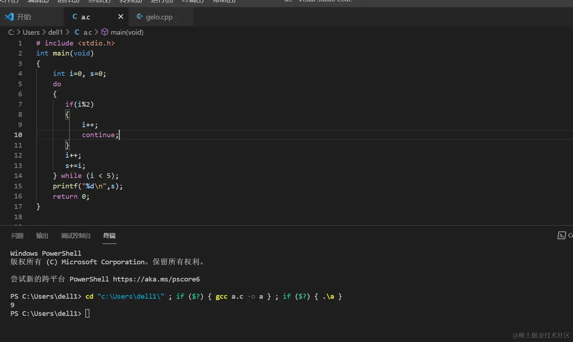Click the closing brace on line 17
Viewport: 573px width, 342px height.
pos(38,207)
